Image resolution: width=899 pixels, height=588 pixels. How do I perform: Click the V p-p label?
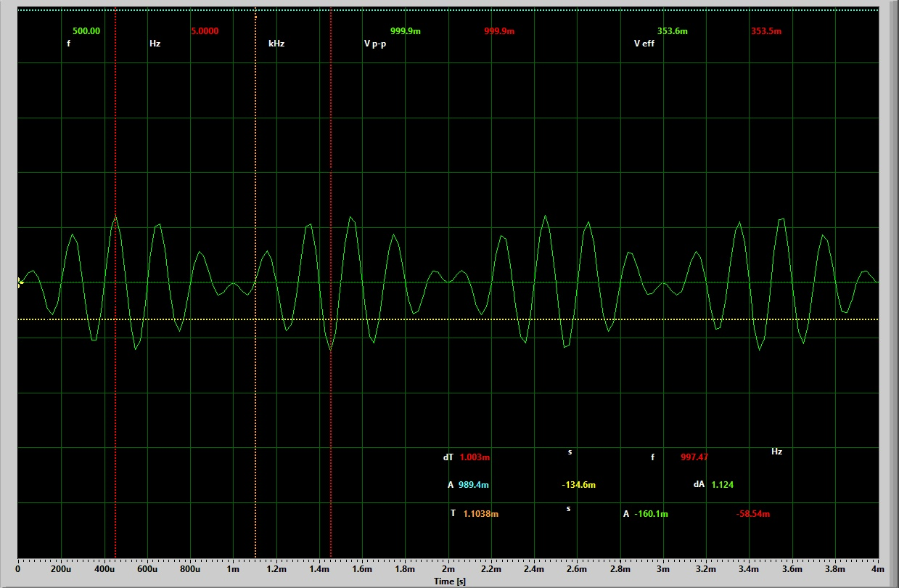[375, 44]
